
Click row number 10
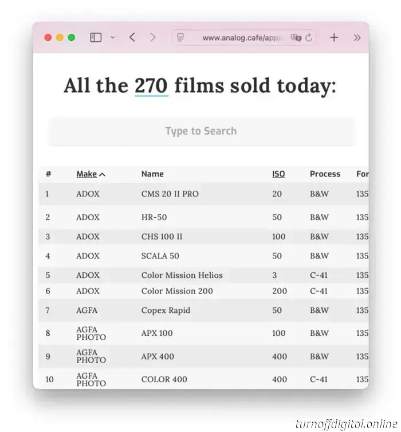pos(49,380)
